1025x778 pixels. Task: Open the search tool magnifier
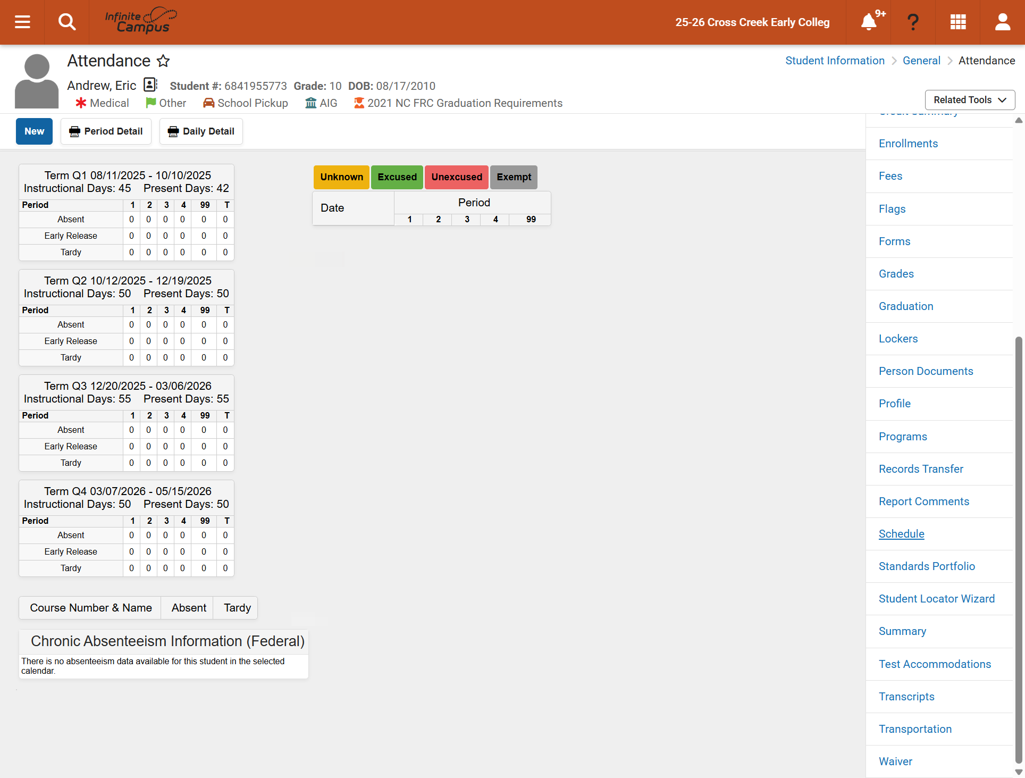67,22
